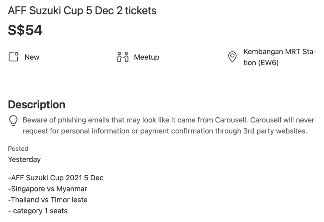Screen dimensions: 324x222
Task: Click the S$54 price
Action: [25, 30]
